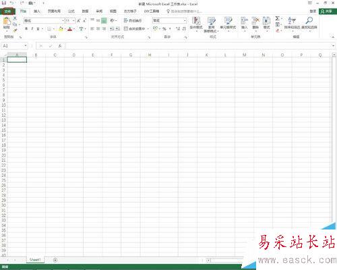Click the green Share button
The image size is (337, 270).
click(328, 11)
